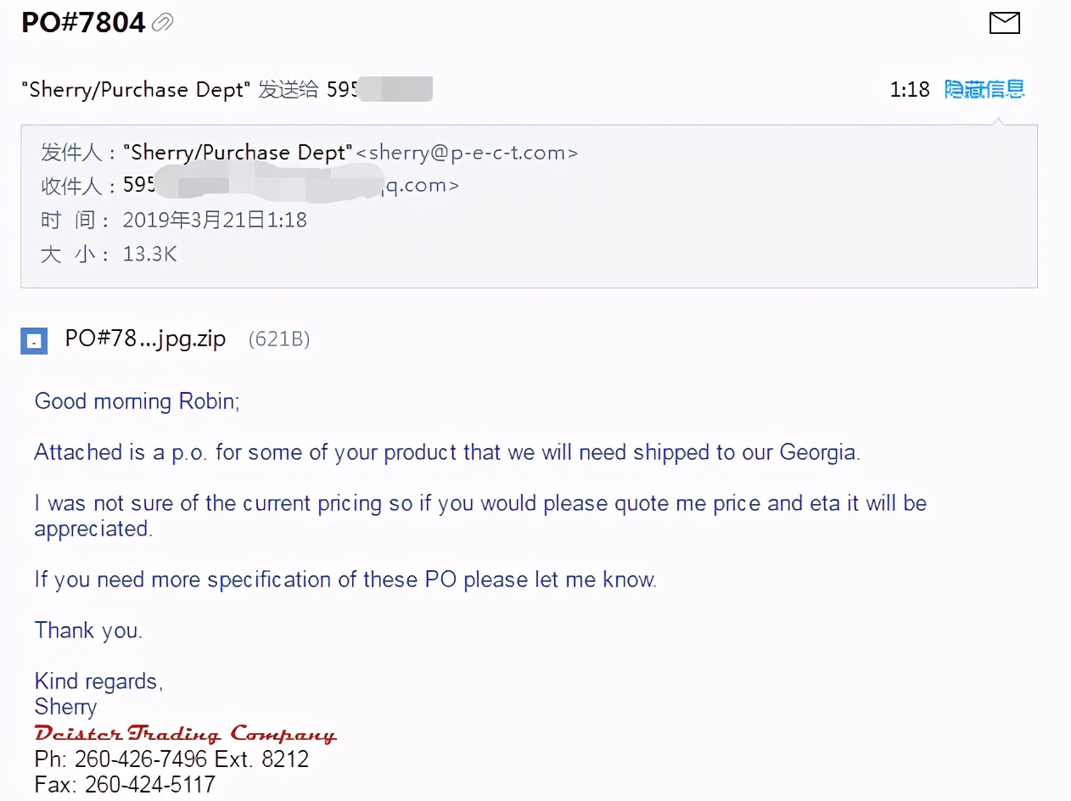Click the Deister Trading Company signature logo

tap(185, 733)
